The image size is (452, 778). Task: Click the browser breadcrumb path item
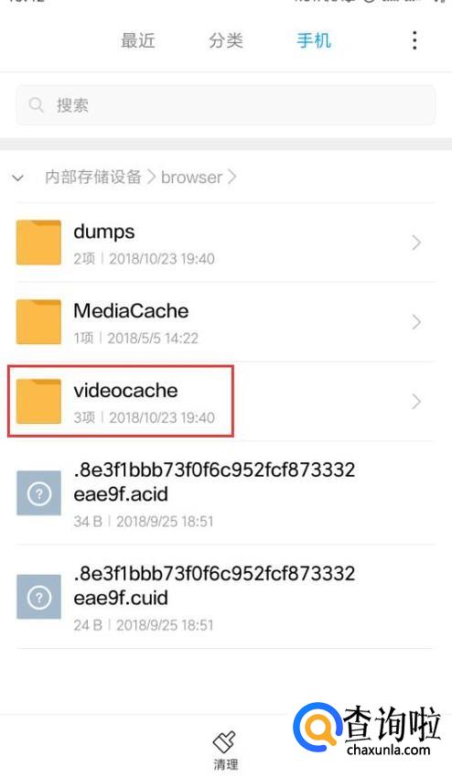[191, 178]
